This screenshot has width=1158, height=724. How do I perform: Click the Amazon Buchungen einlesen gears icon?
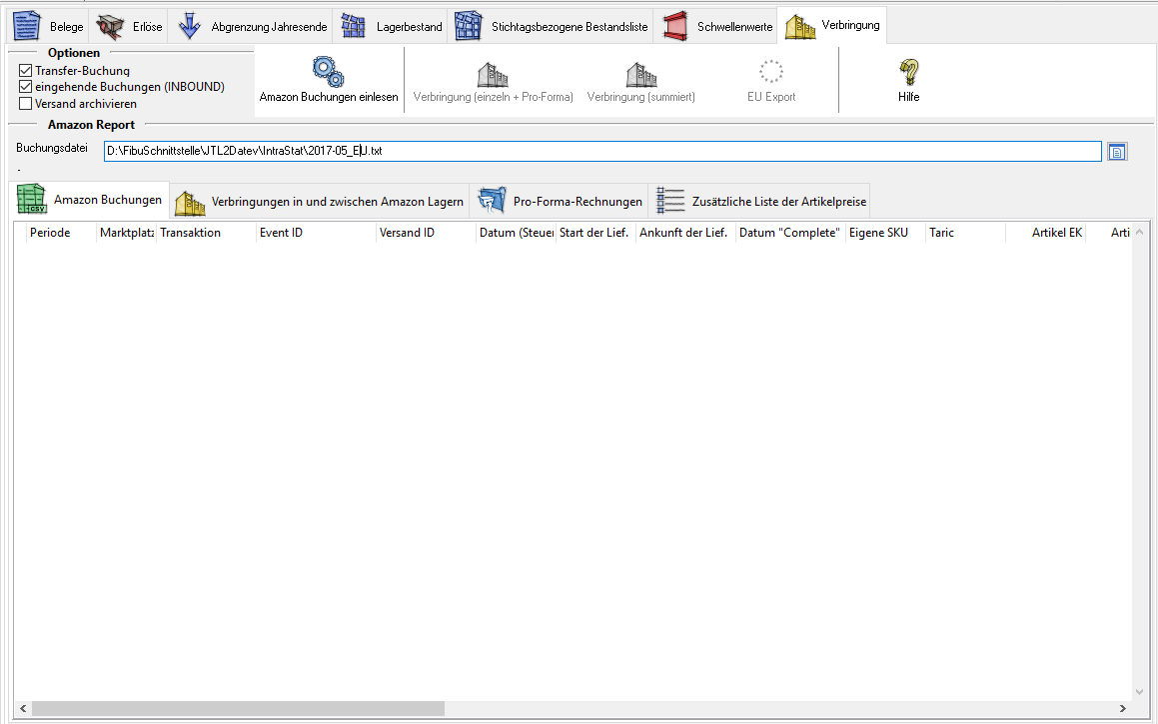[x=328, y=72]
